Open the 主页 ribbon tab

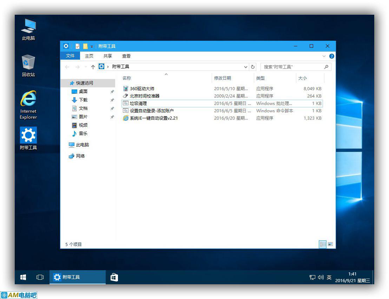(x=89, y=56)
